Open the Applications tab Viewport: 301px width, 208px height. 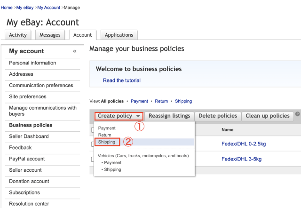[x=119, y=35]
